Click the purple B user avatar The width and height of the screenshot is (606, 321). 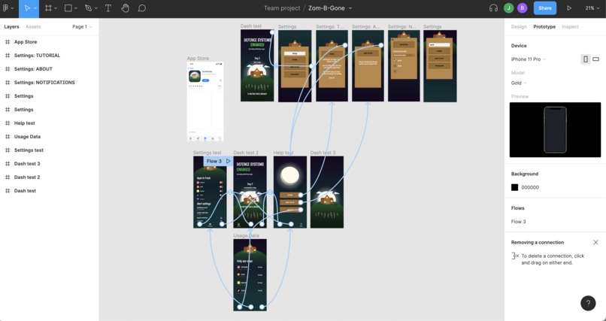tap(522, 8)
